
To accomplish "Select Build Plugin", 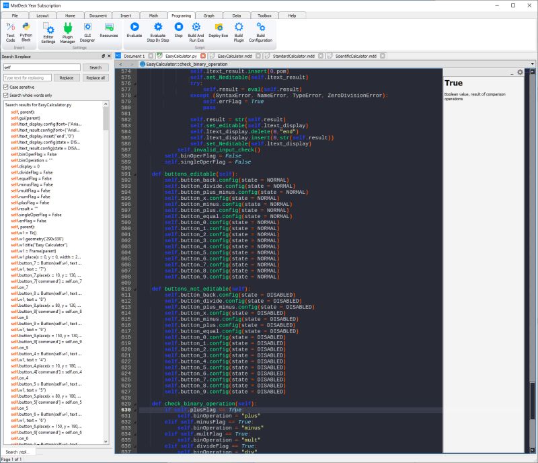I will pos(239,30).
